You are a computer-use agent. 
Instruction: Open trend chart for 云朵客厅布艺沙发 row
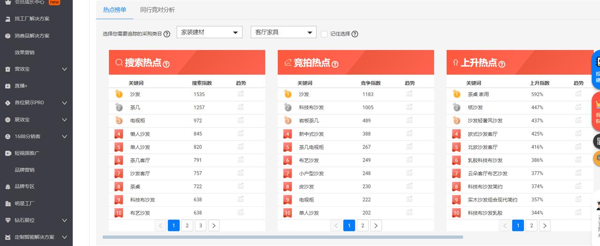578,173
